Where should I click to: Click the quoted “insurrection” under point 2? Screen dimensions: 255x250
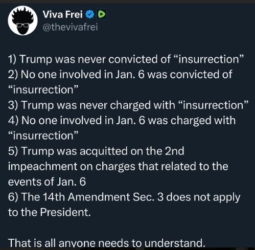[43, 90]
